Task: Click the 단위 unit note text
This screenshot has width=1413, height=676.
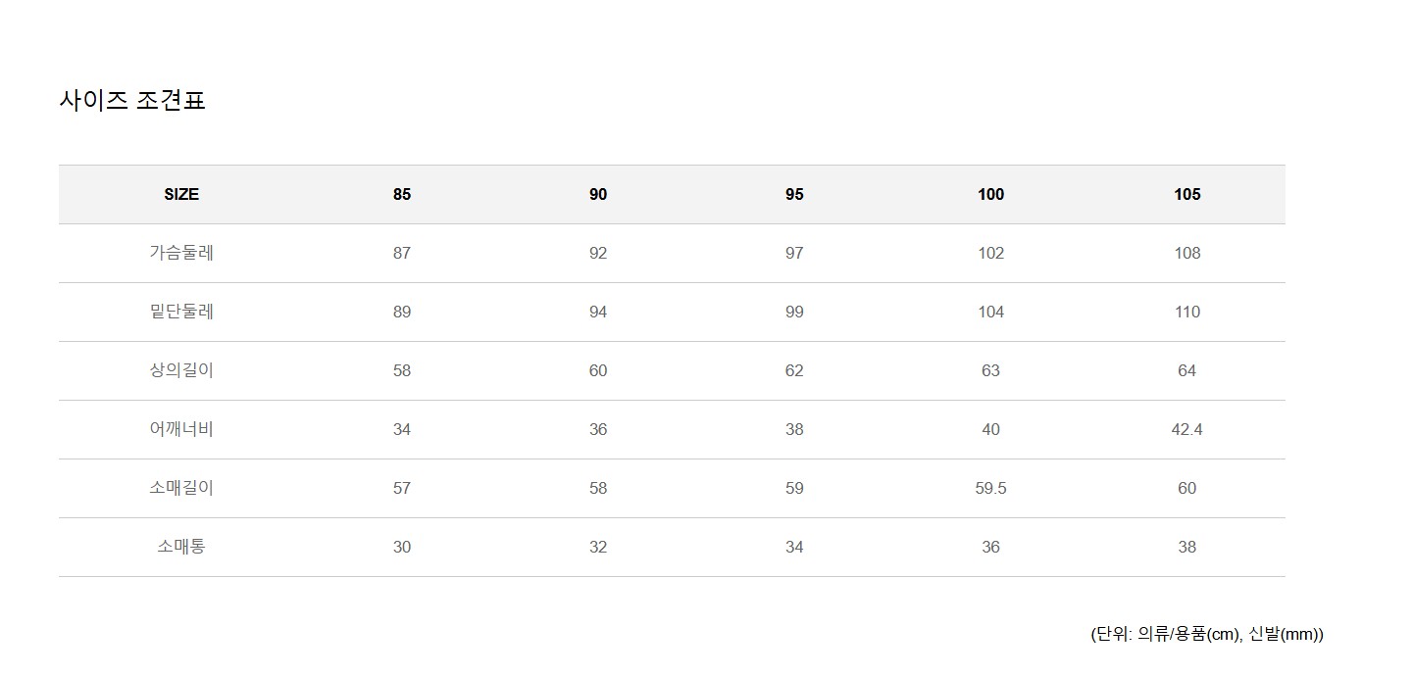Action: pos(1206,634)
